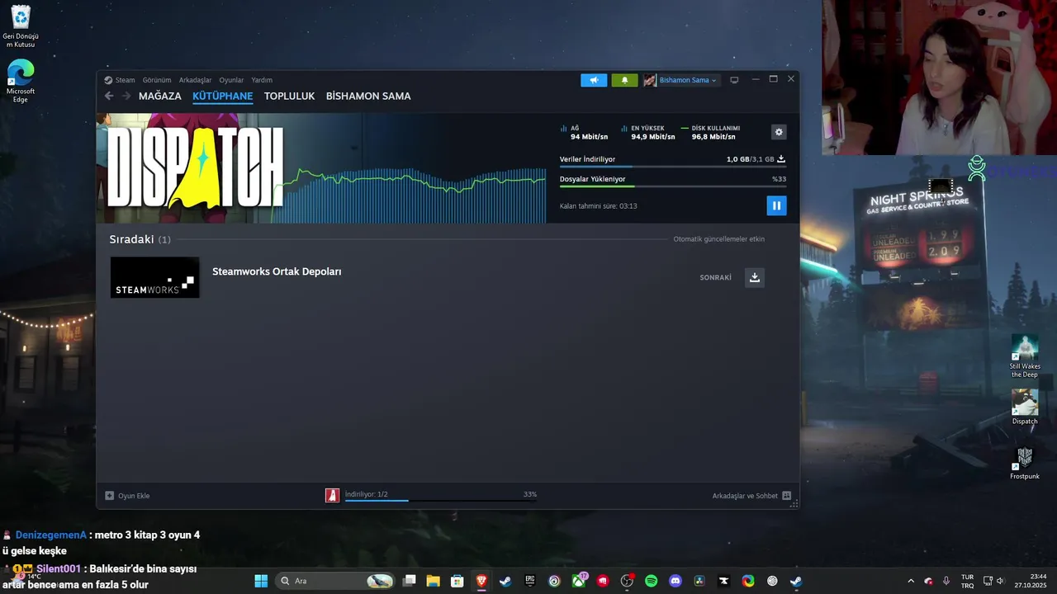Open Frostpunk desktop shortcut

tap(1025, 463)
